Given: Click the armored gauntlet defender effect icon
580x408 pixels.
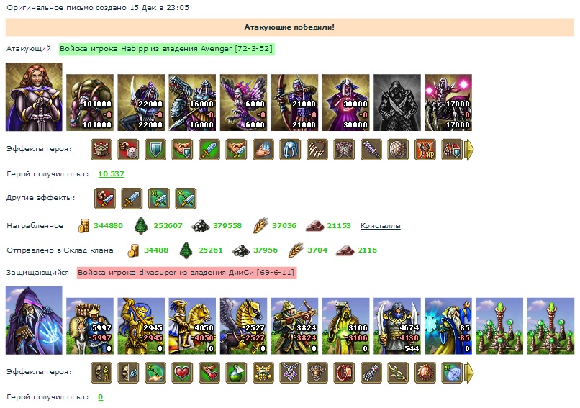Looking at the screenshot, I should [x=371, y=373].
